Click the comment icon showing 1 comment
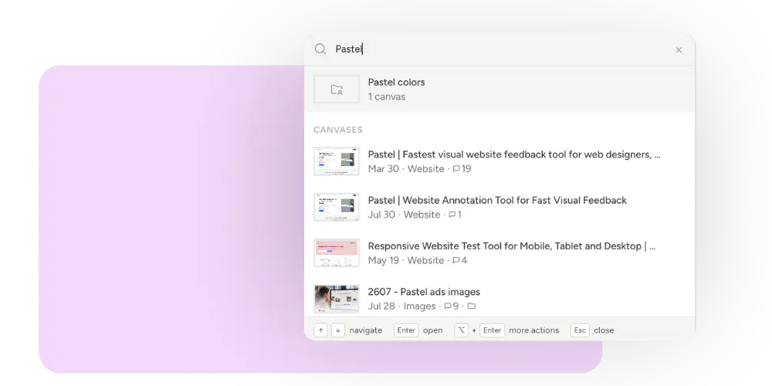The width and height of the screenshot is (772, 386). pos(452,215)
